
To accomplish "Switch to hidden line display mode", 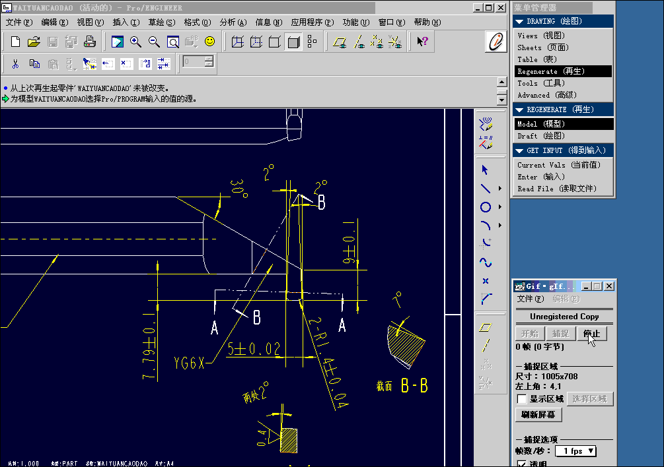I will coord(256,42).
